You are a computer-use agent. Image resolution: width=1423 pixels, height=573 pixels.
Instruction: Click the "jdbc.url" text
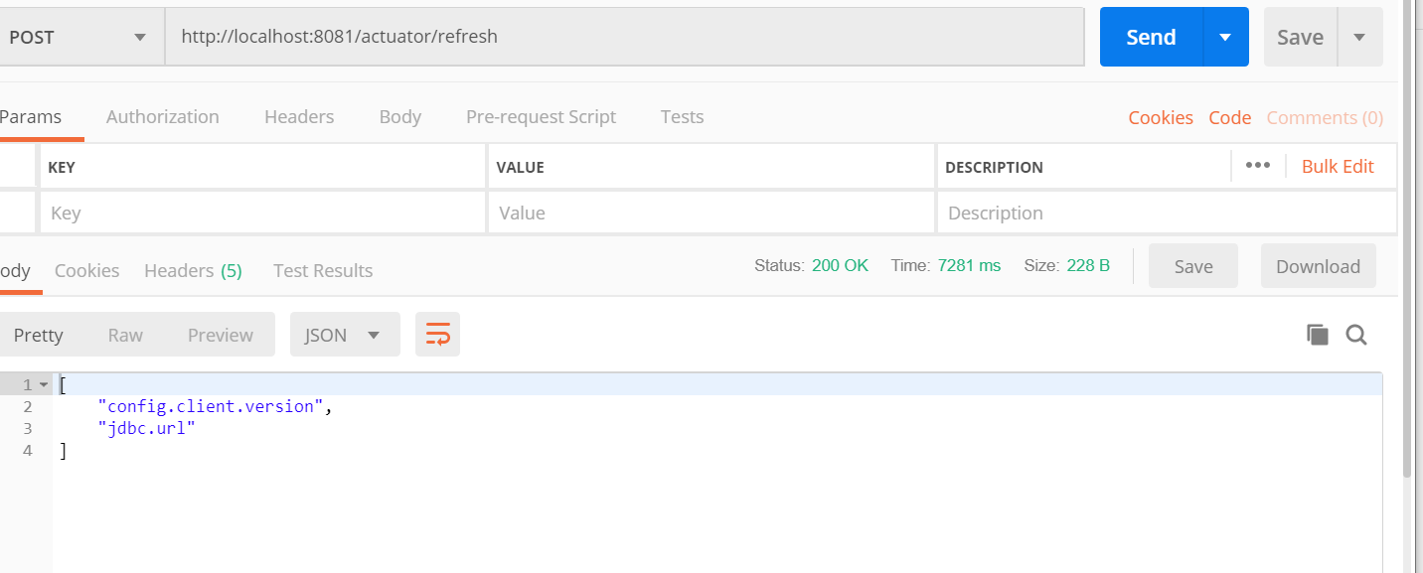click(147, 428)
